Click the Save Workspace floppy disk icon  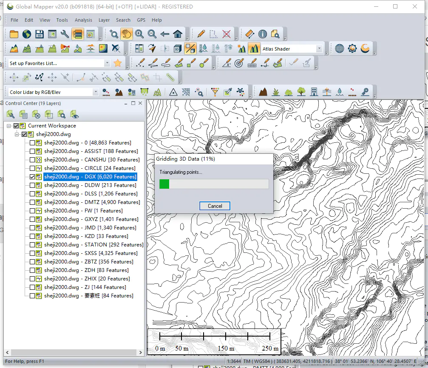tap(40, 34)
